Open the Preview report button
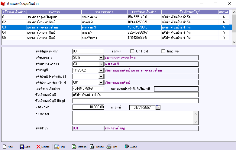This screenshot has height=150, width=236. tap(97, 147)
